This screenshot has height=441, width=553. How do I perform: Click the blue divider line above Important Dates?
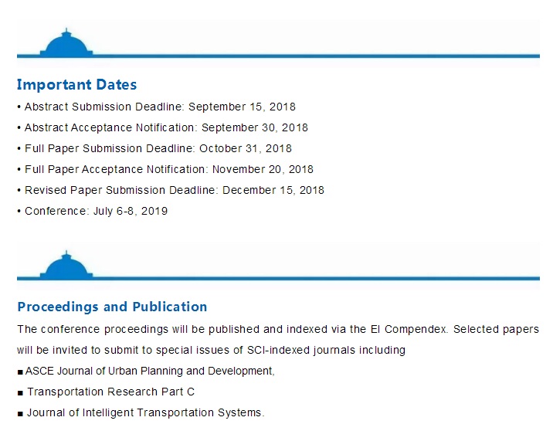click(309, 56)
